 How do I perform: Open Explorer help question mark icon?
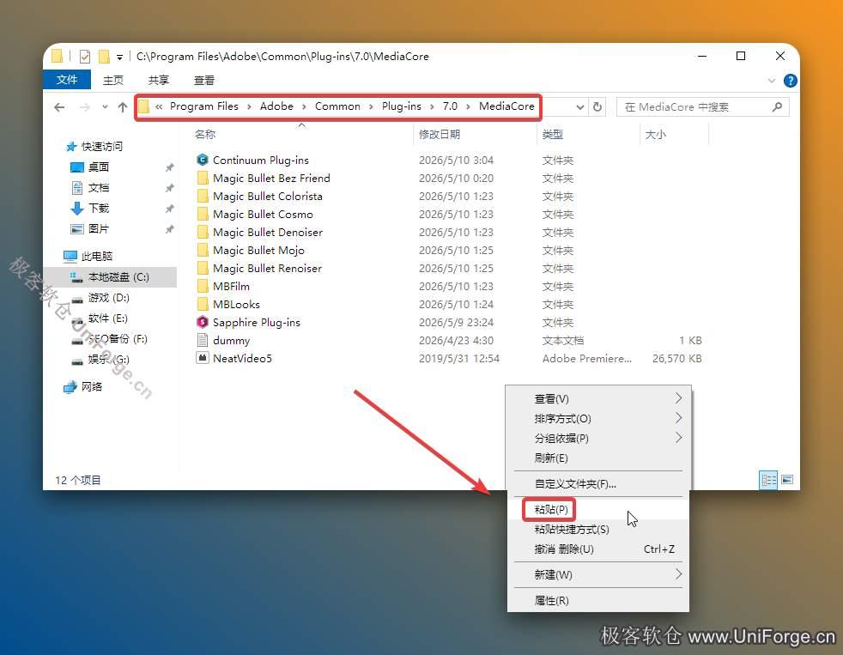pos(790,81)
